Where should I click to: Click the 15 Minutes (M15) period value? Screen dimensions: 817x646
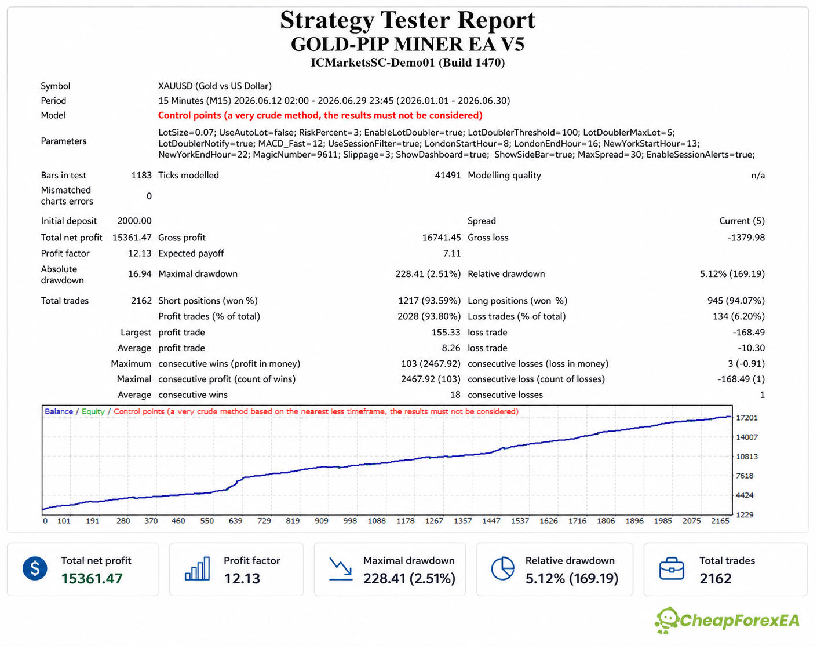click(x=334, y=101)
